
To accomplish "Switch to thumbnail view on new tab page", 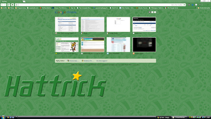I will tap(150, 12).
